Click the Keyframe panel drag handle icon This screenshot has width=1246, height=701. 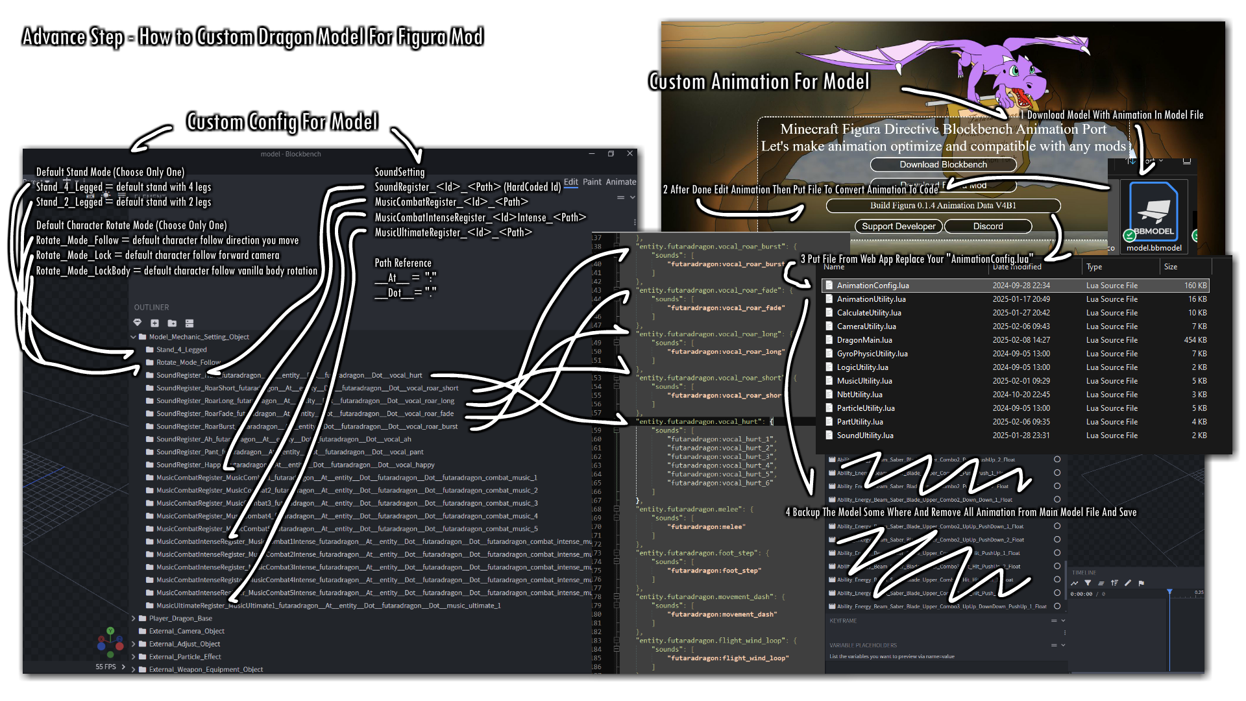[1054, 621]
